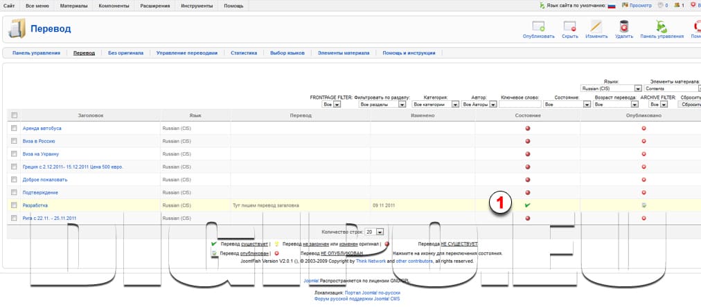Tick the checkbox for Доброе пожаловать row
The width and height of the screenshot is (701, 307).
tap(15, 179)
